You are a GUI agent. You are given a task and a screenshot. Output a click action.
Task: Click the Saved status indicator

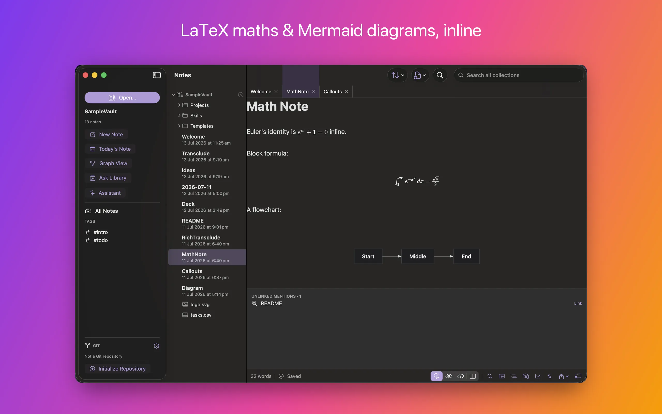point(290,376)
